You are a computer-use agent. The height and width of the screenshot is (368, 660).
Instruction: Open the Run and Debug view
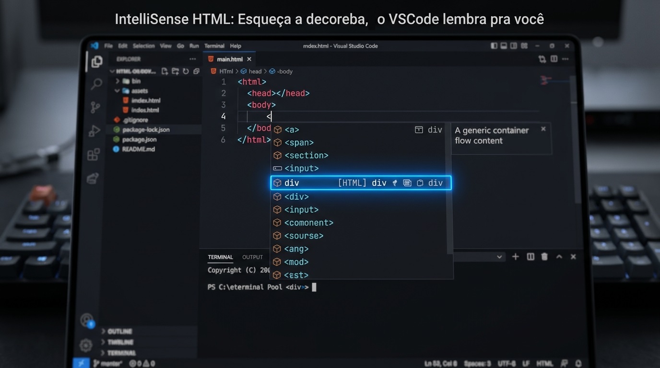click(94, 131)
